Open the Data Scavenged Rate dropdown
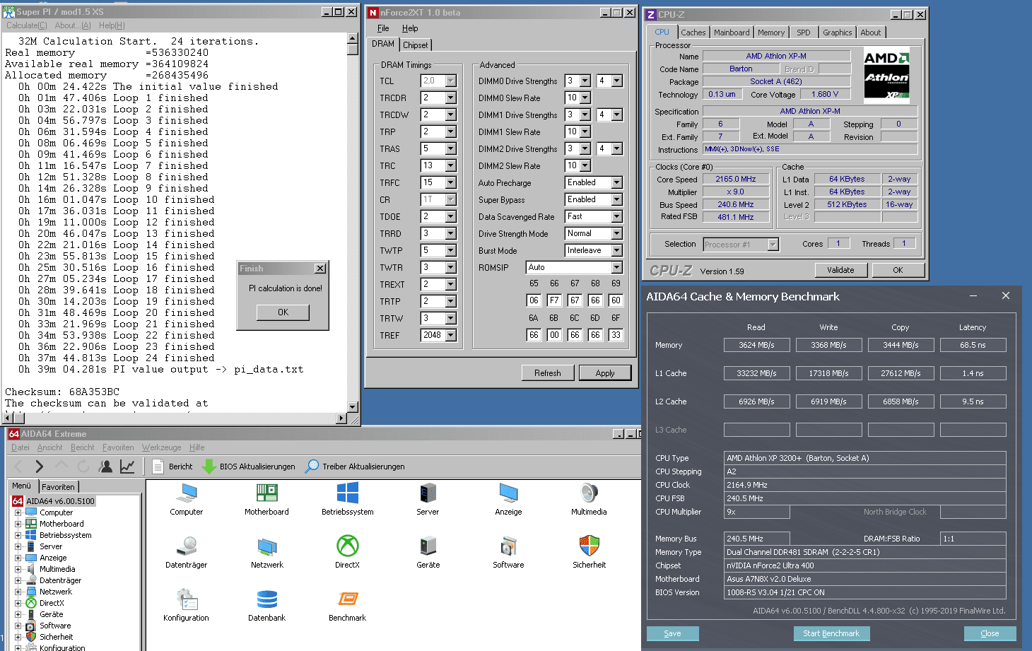The image size is (1032, 651). point(616,217)
